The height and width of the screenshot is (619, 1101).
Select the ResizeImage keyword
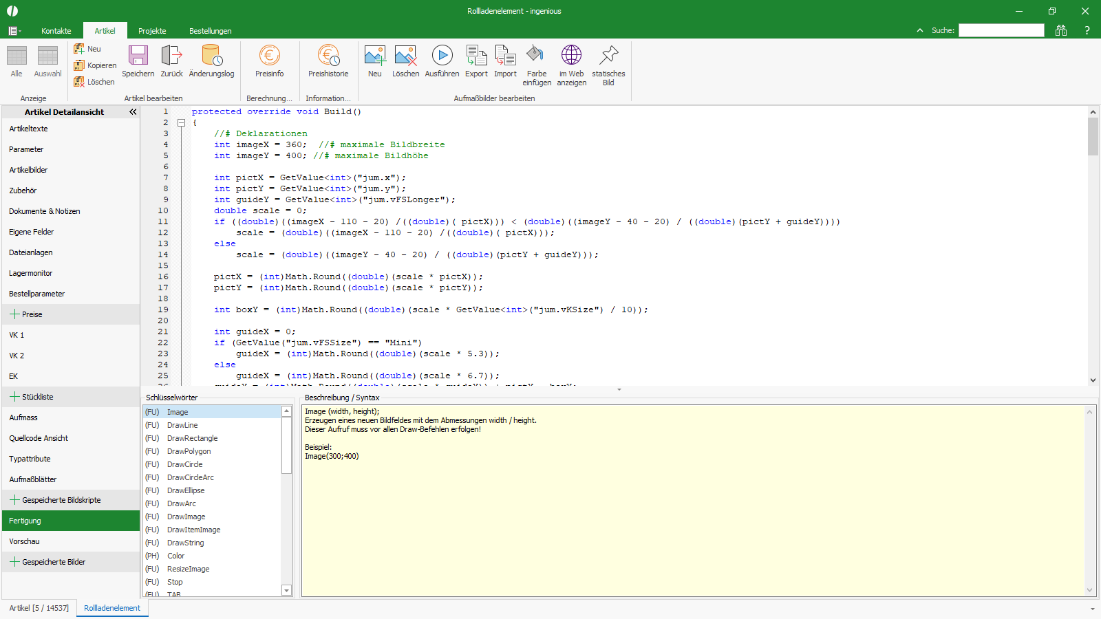pos(212,569)
